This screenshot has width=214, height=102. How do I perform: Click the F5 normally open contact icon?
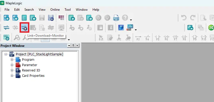coord(158,37)
